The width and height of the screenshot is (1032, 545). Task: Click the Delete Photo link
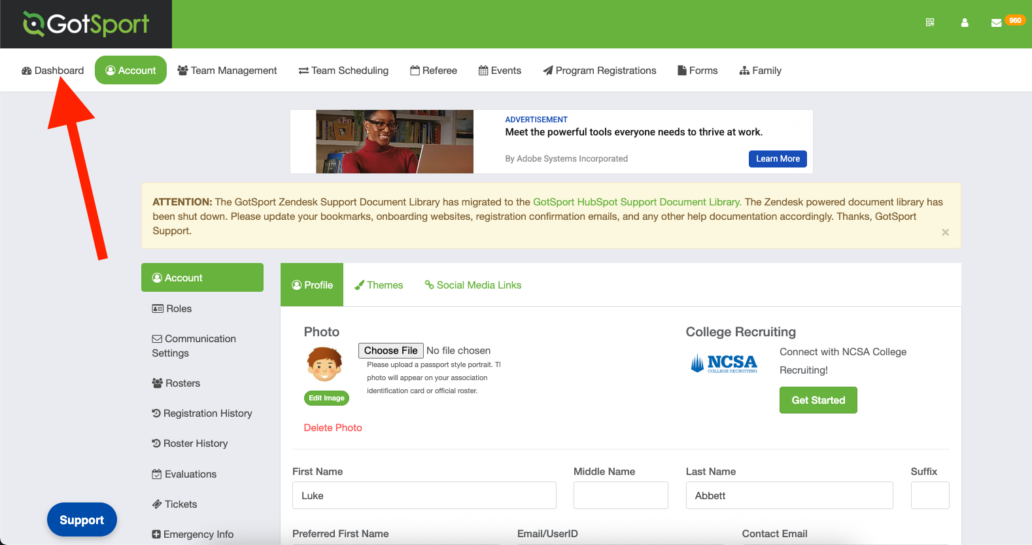pos(333,428)
